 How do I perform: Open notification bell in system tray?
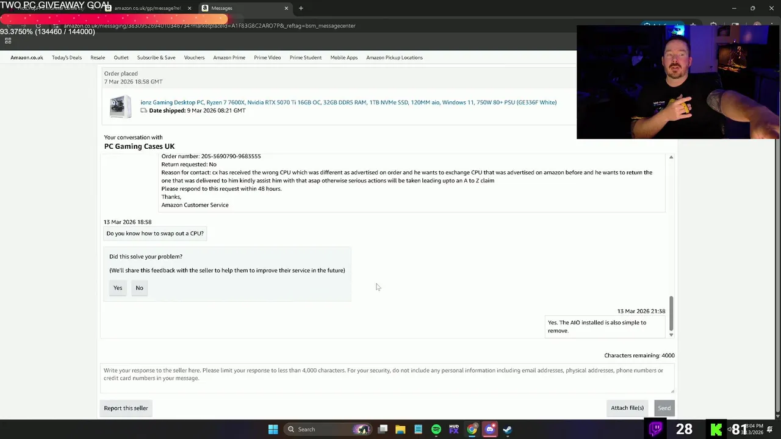(x=770, y=429)
